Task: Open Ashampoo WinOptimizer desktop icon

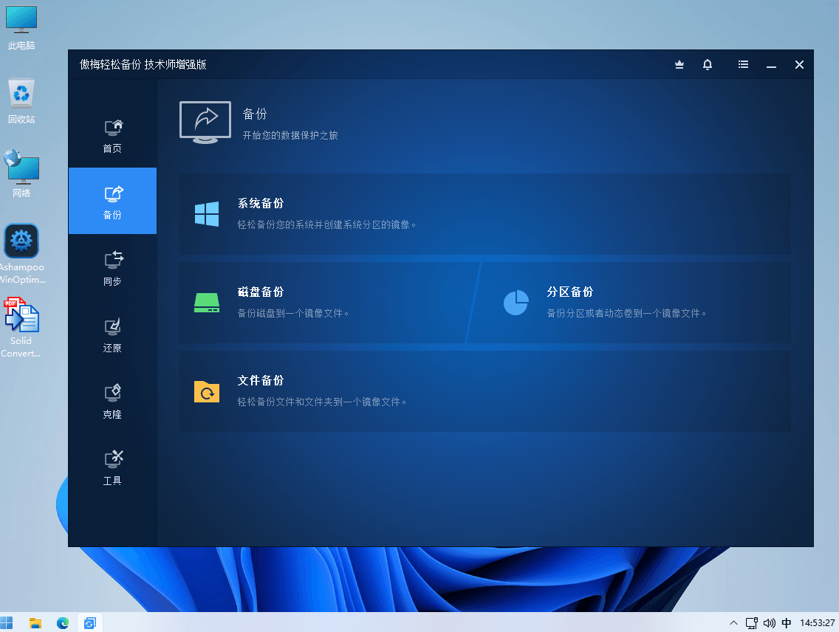Action: tap(21, 254)
